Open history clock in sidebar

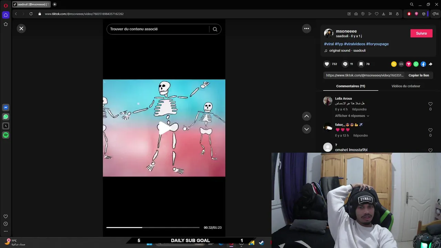point(6,224)
